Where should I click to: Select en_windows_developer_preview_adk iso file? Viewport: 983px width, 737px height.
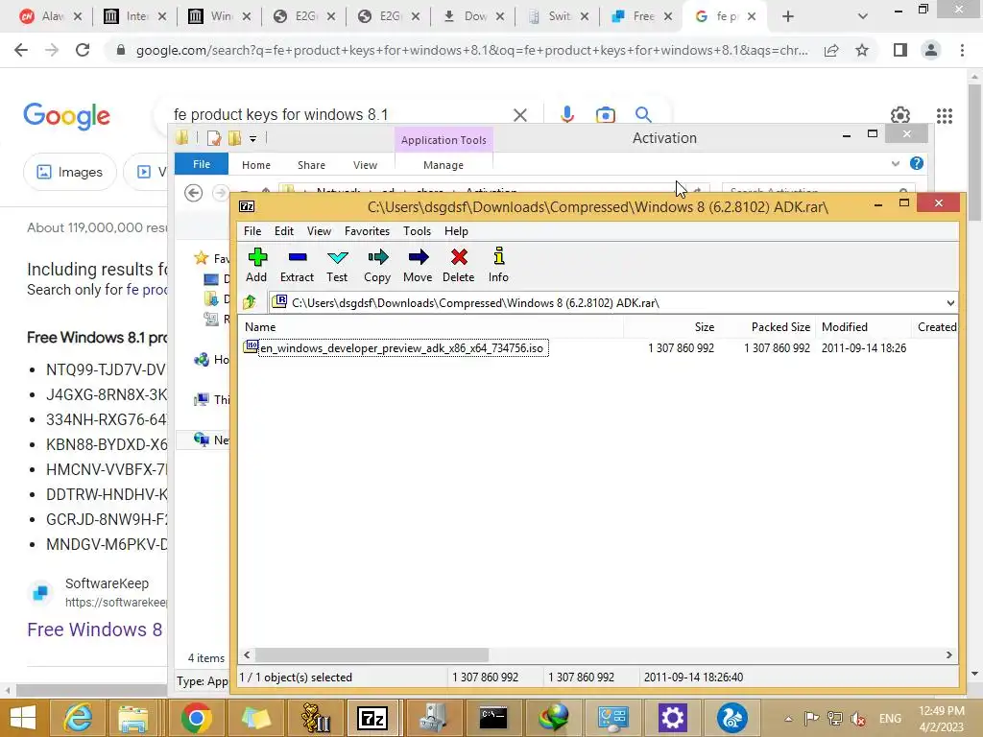click(x=401, y=347)
